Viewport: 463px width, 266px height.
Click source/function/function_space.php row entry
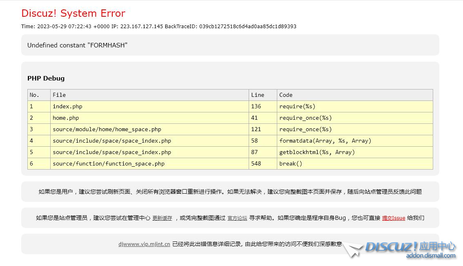coord(109,163)
